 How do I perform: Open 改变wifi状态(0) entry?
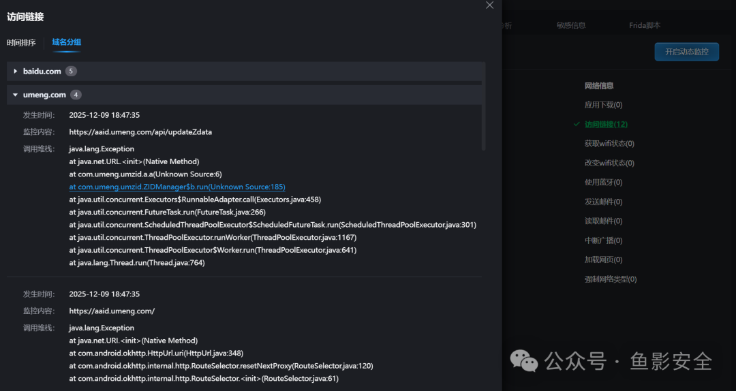[609, 163]
